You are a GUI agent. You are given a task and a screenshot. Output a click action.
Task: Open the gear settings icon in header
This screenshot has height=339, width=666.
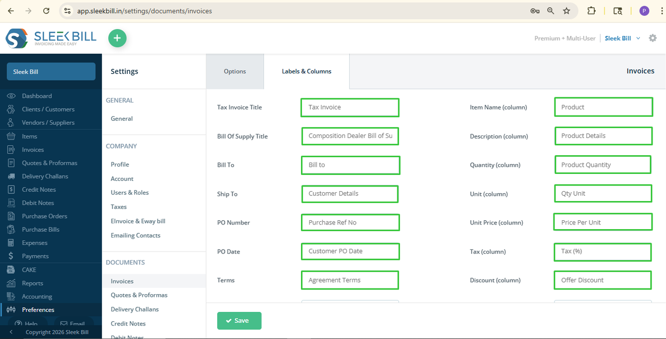pos(652,38)
